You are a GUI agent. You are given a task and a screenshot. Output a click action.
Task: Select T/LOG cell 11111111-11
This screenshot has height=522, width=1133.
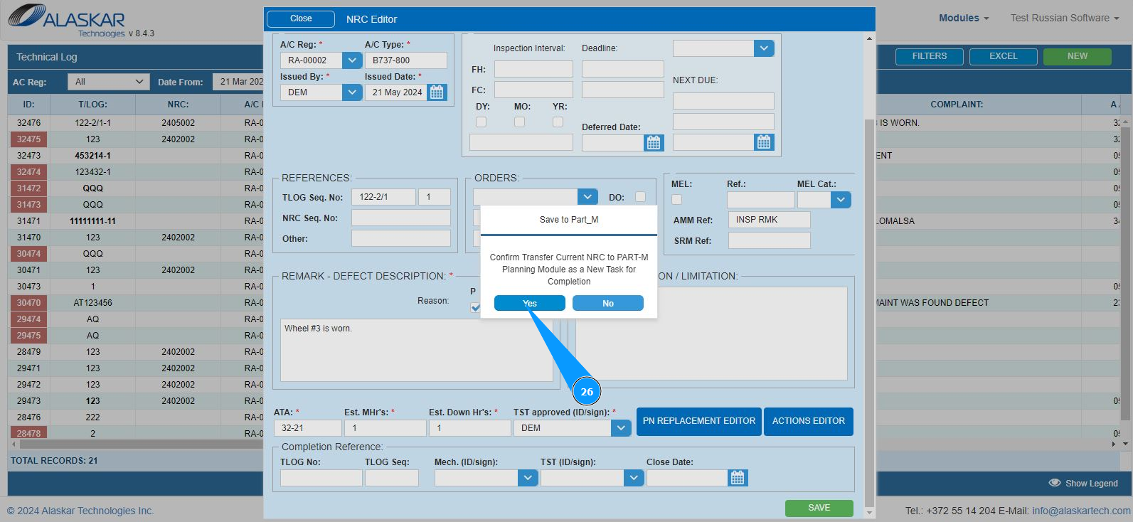coord(92,221)
